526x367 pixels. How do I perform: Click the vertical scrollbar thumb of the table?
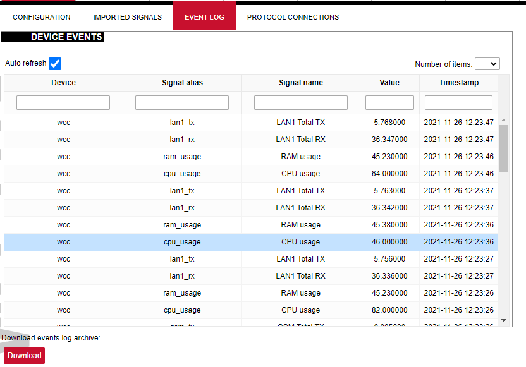click(503, 149)
